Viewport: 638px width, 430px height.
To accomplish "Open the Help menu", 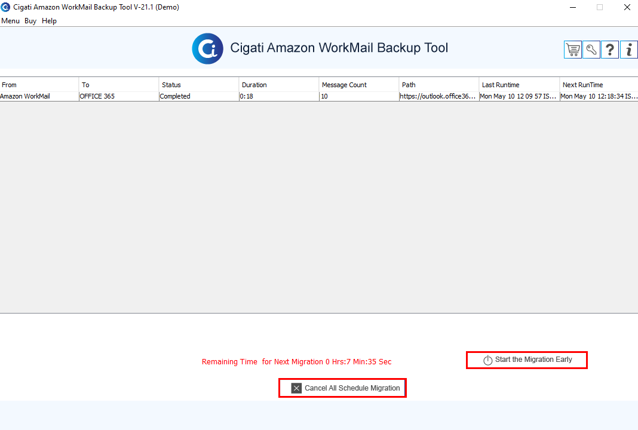I will (x=49, y=21).
